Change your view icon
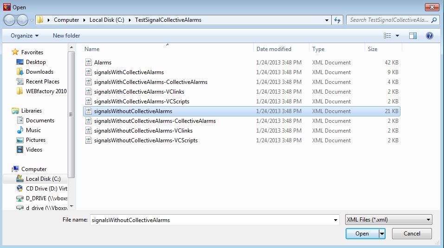This screenshot has width=444, height=248. tap(387, 36)
